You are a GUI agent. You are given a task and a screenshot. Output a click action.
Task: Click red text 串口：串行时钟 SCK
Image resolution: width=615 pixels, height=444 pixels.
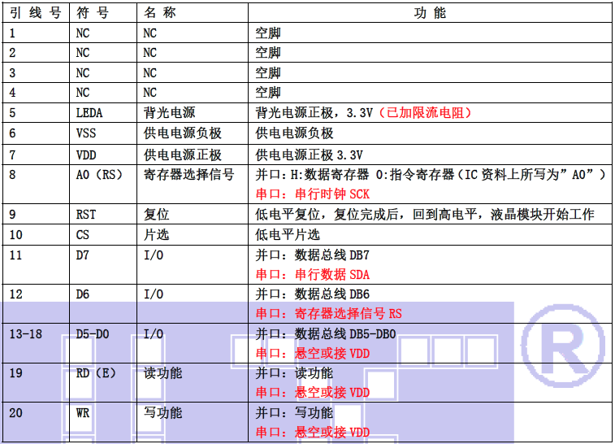(x=313, y=195)
